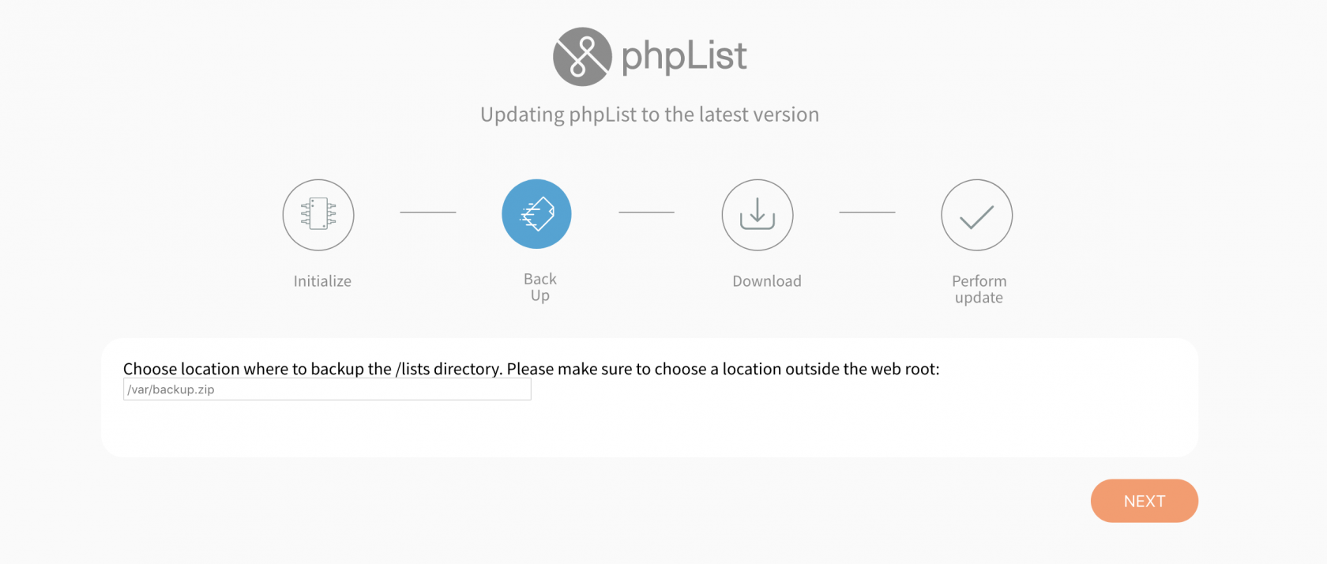1327x564 pixels.
Task: Focus the /var/backup.zip location input field
Action: 327,389
